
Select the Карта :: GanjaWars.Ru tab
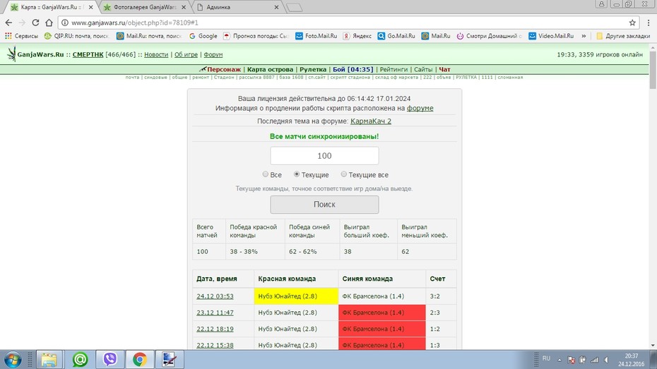click(52, 7)
